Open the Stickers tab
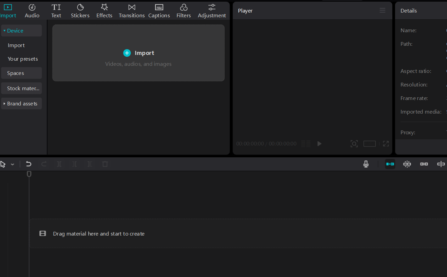This screenshot has height=277, width=447. [80, 11]
